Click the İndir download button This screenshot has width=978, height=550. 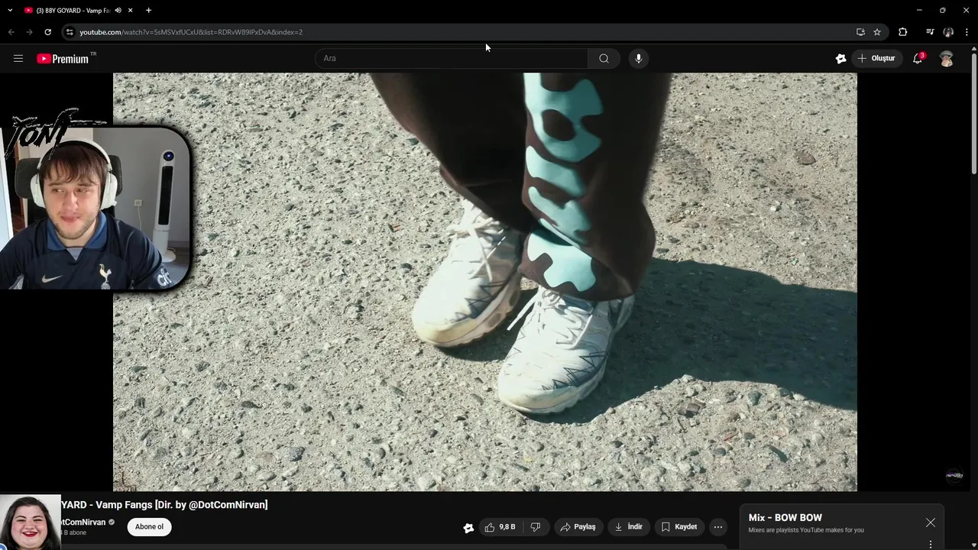click(x=628, y=527)
